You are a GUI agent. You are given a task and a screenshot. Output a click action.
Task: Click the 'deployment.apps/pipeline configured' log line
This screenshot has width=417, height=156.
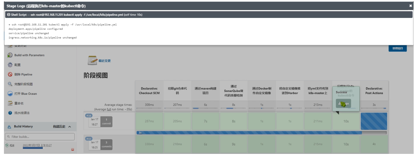35,29
